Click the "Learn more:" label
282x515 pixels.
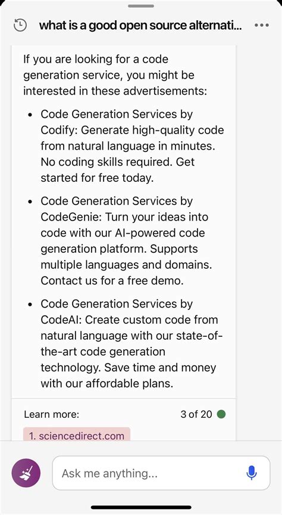click(52, 414)
